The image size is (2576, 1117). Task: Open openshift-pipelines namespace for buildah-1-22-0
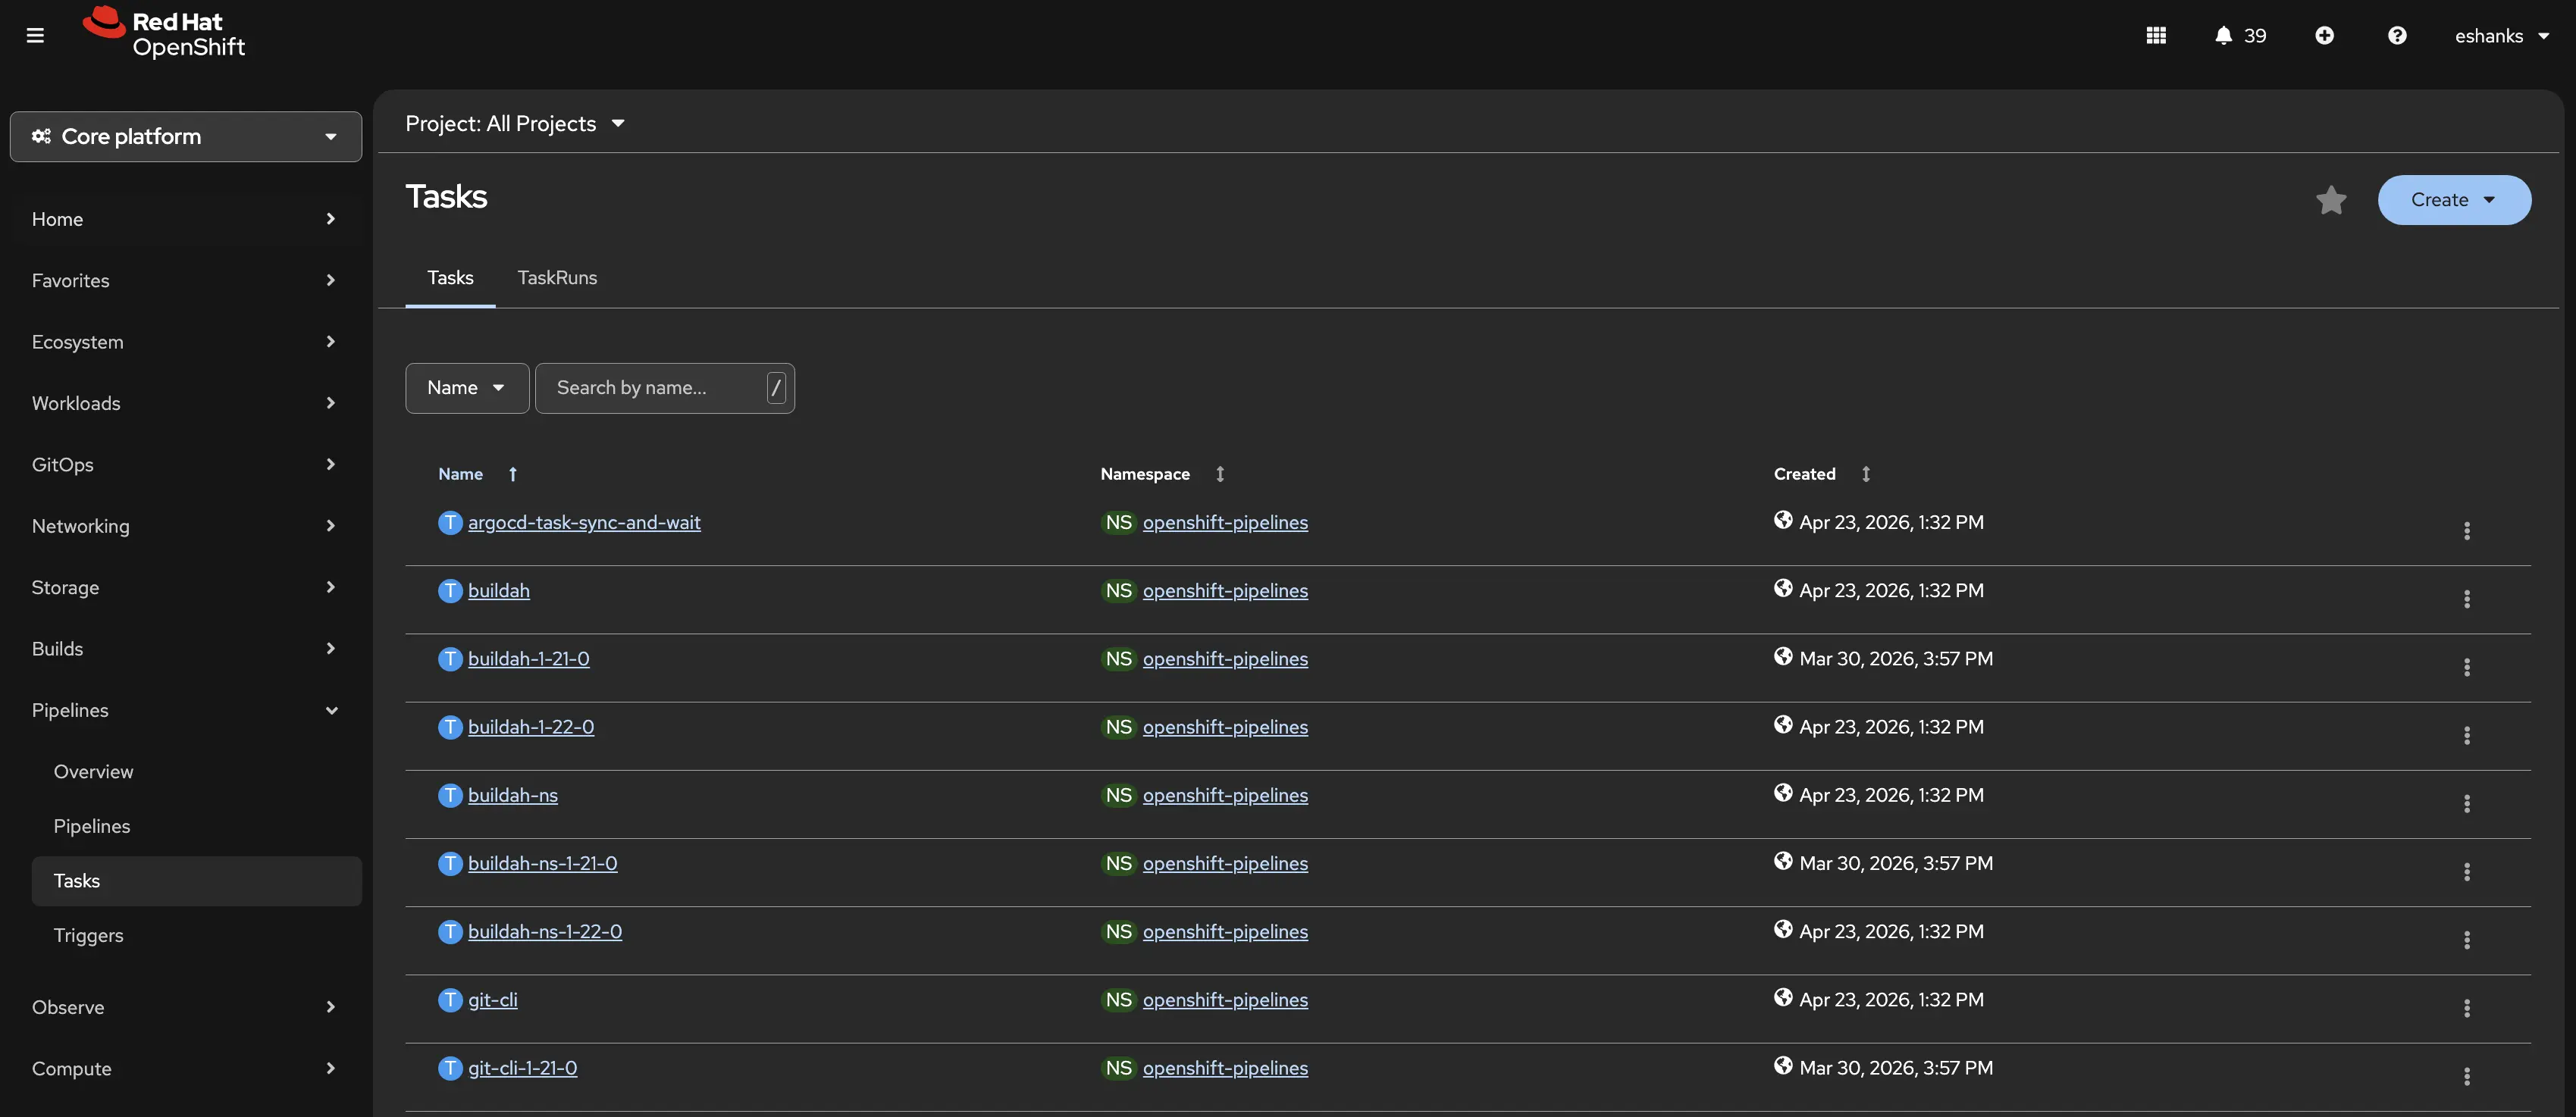pos(1225,727)
